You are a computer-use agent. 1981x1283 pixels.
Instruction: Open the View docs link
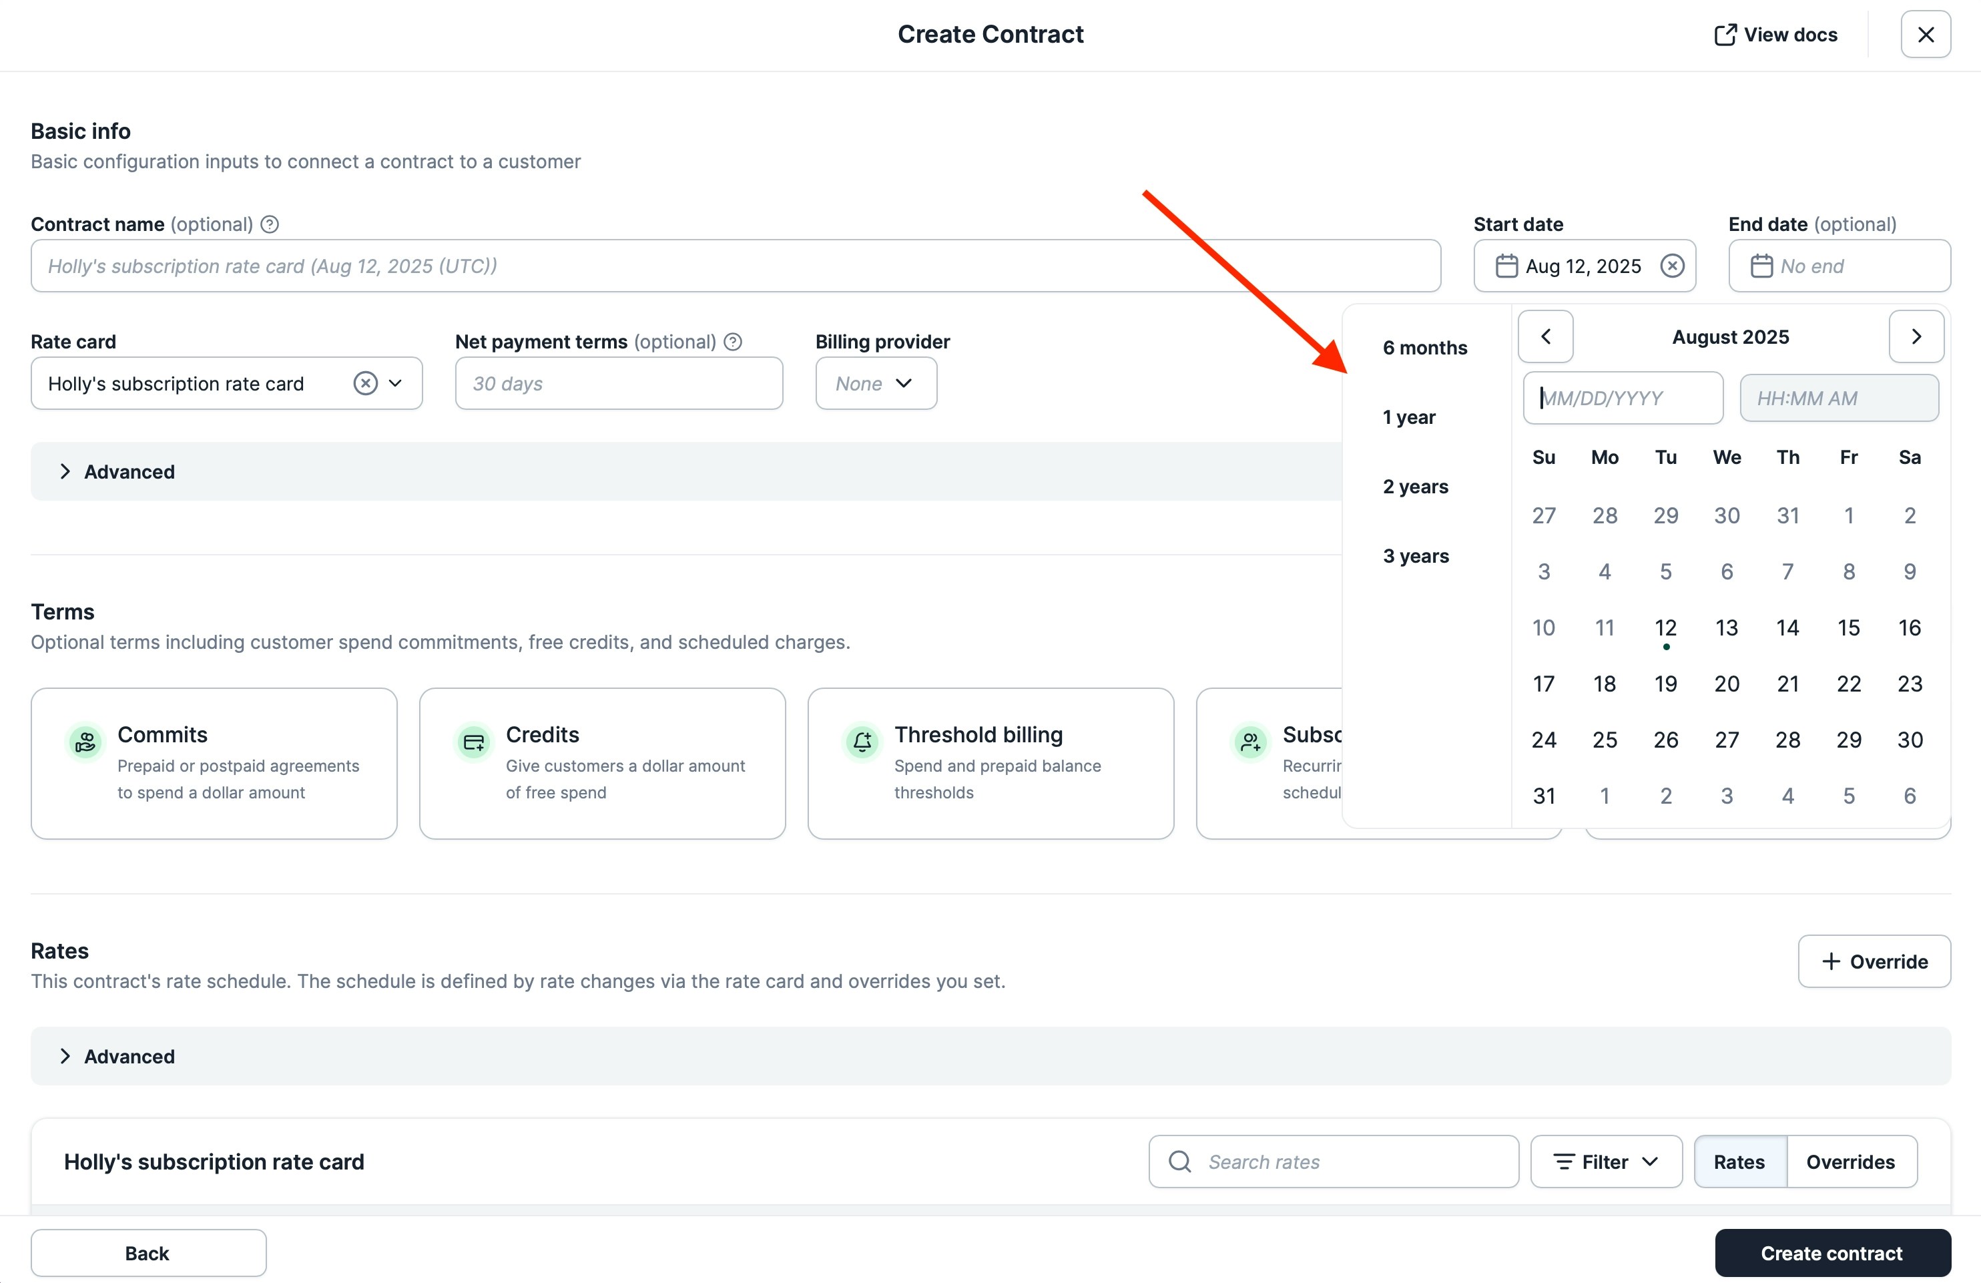(1775, 34)
